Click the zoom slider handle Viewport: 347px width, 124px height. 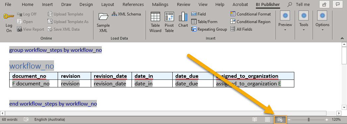309,120
